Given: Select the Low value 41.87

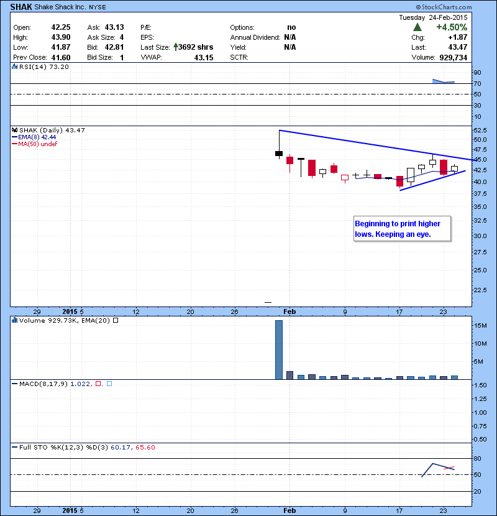Looking at the screenshot, I should (61, 47).
